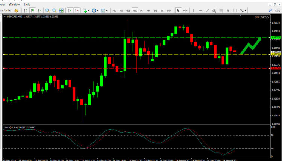Toggle the auto scroll chart button
This screenshot has height=161, width=282.
pyautogui.click(x=70, y=10)
